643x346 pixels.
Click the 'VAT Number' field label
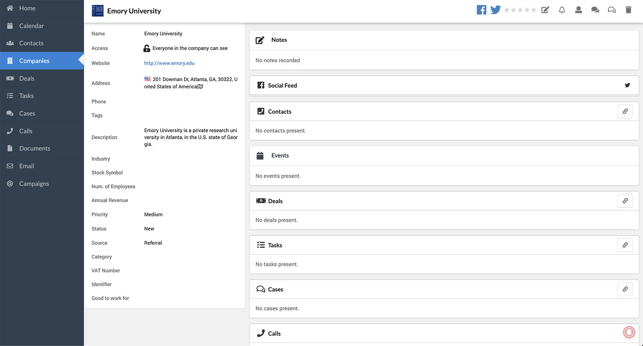click(x=106, y=271)
